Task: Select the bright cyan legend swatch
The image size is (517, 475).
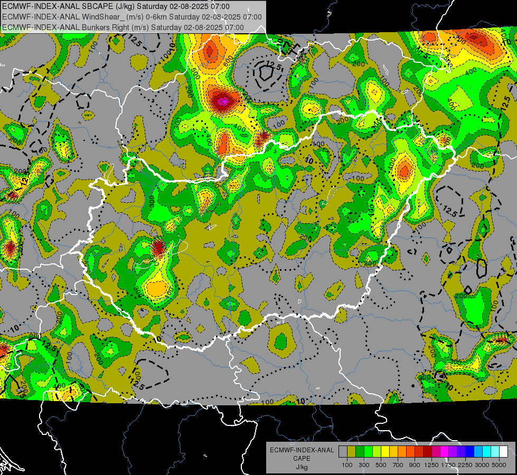Action: 487,451
